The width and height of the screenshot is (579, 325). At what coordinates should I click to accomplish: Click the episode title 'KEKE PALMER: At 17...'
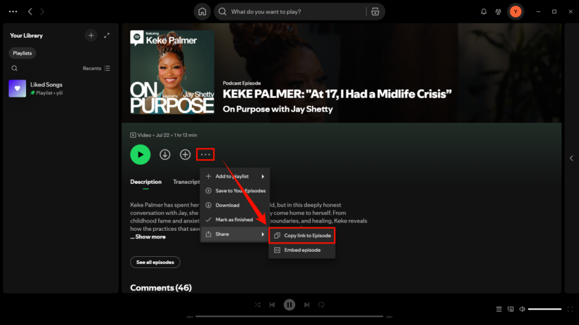pyautogui.click(x=337, y=94)
